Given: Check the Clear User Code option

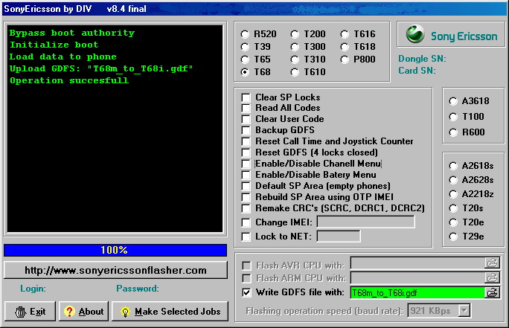Looking at the screenshot, I should 246,119.
